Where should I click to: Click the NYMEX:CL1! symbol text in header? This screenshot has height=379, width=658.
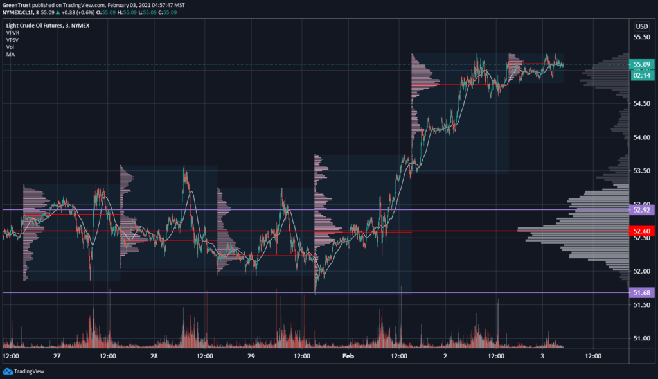(x=17, y=13)
